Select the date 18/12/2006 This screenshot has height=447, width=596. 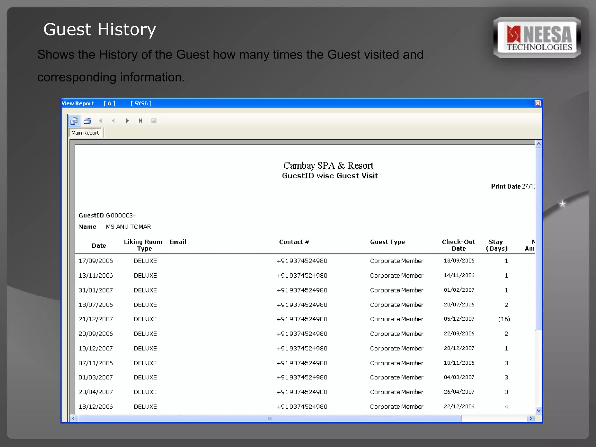coord(96,407)
